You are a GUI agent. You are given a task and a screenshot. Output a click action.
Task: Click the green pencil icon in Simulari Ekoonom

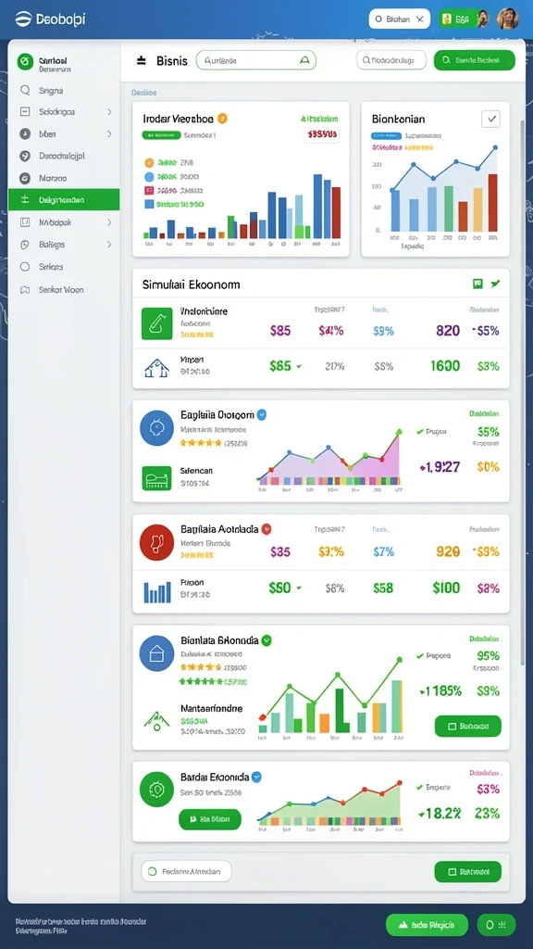(x=156, y=323)
